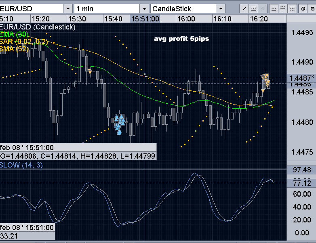Click the 16:10 time axis label

tap(222, 19)
